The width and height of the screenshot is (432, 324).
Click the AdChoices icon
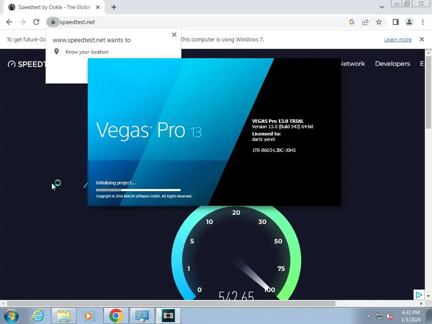click(x=419, y=295)
